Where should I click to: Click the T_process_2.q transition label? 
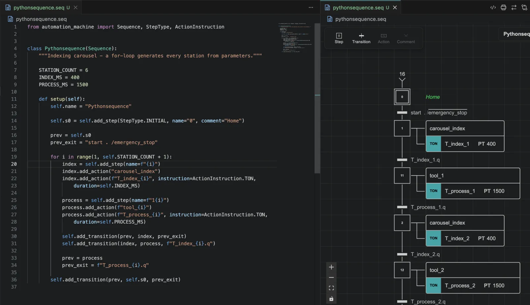(x=428, y=301)
